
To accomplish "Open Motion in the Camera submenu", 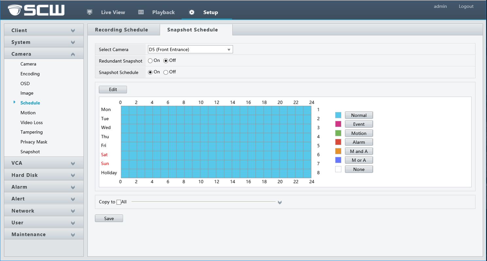I will 28,113.
